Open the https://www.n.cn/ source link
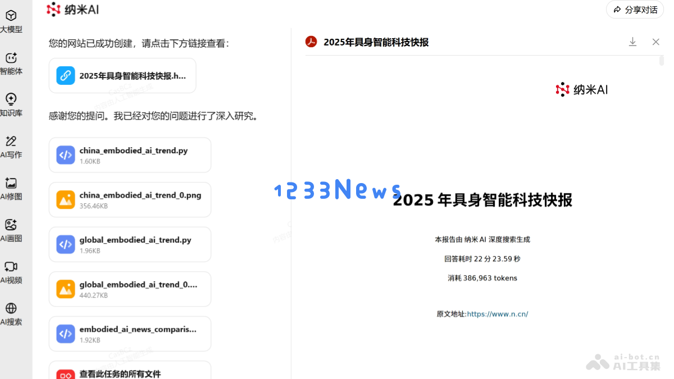The height and width of the screenshot is (379, 674). 498,314
